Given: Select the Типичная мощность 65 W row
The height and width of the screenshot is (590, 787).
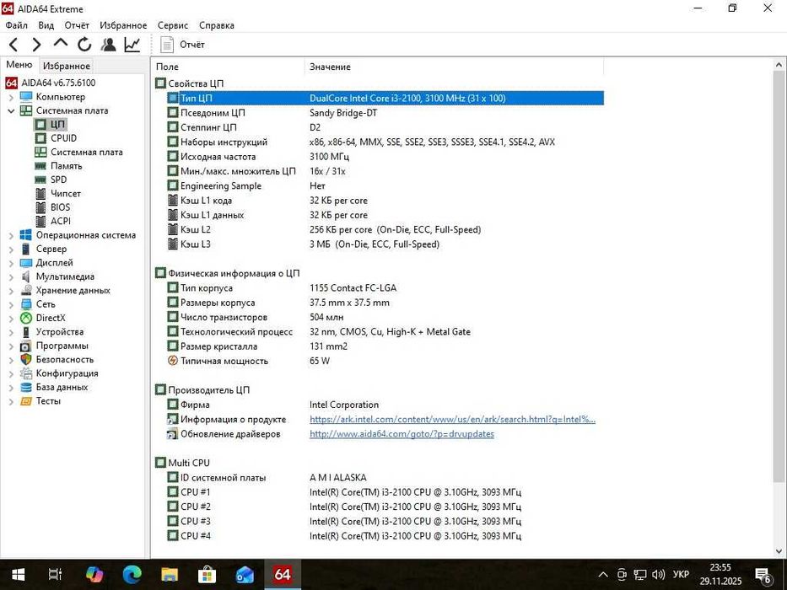Looking at the screenshot, I should (385, 361).
